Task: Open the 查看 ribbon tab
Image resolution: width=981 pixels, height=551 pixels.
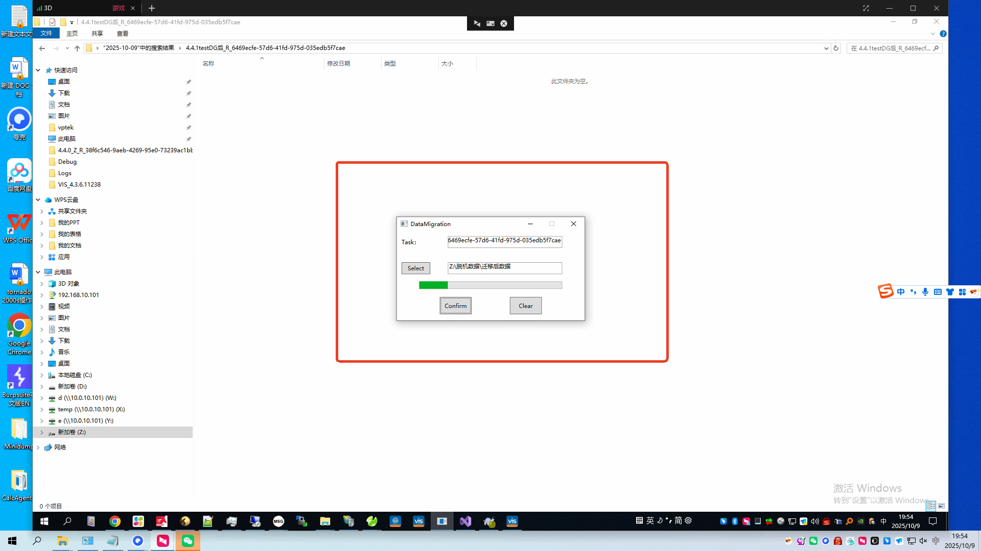Action: click(x=122, y=34)
